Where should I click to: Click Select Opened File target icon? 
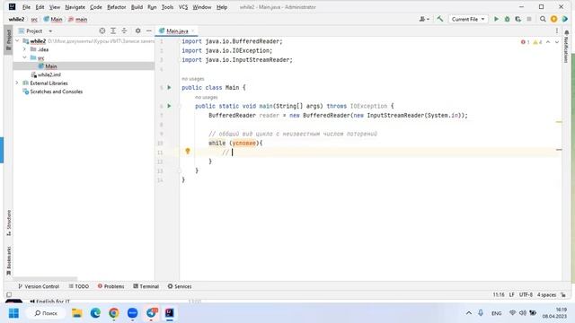(x=102, y=31)
